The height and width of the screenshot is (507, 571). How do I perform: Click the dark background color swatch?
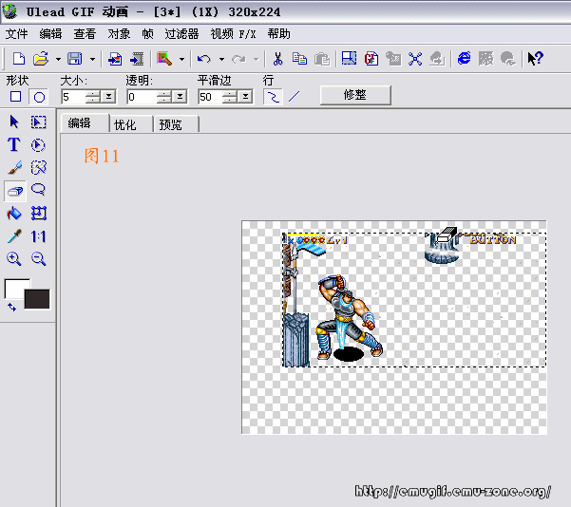click(37, 299)
